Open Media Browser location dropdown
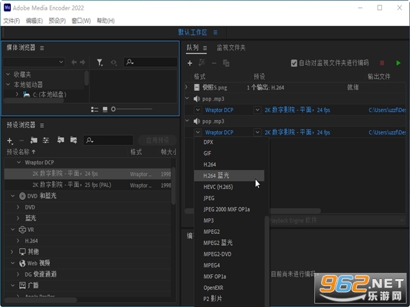 click(x=34, y=62)
